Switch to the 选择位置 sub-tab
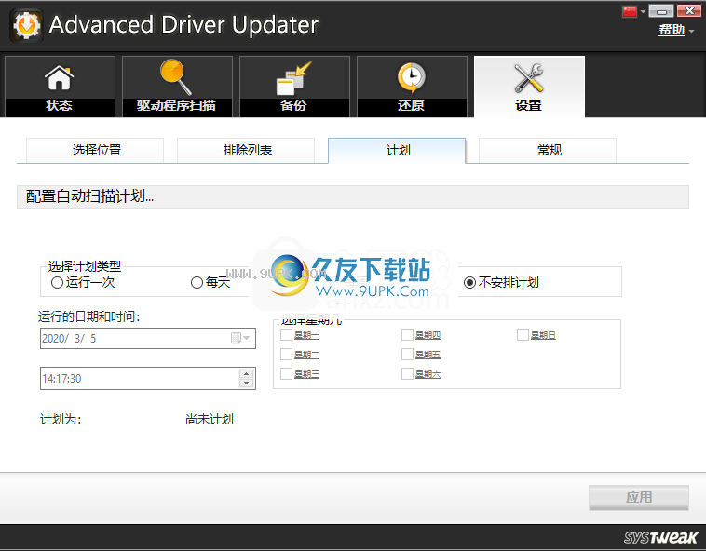 (95, 150)
